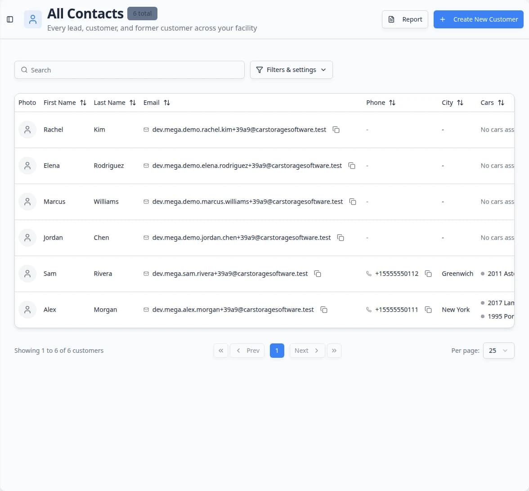
Task: Click first name Jordan
Action: pyautogui.click(x=53, y=238)
